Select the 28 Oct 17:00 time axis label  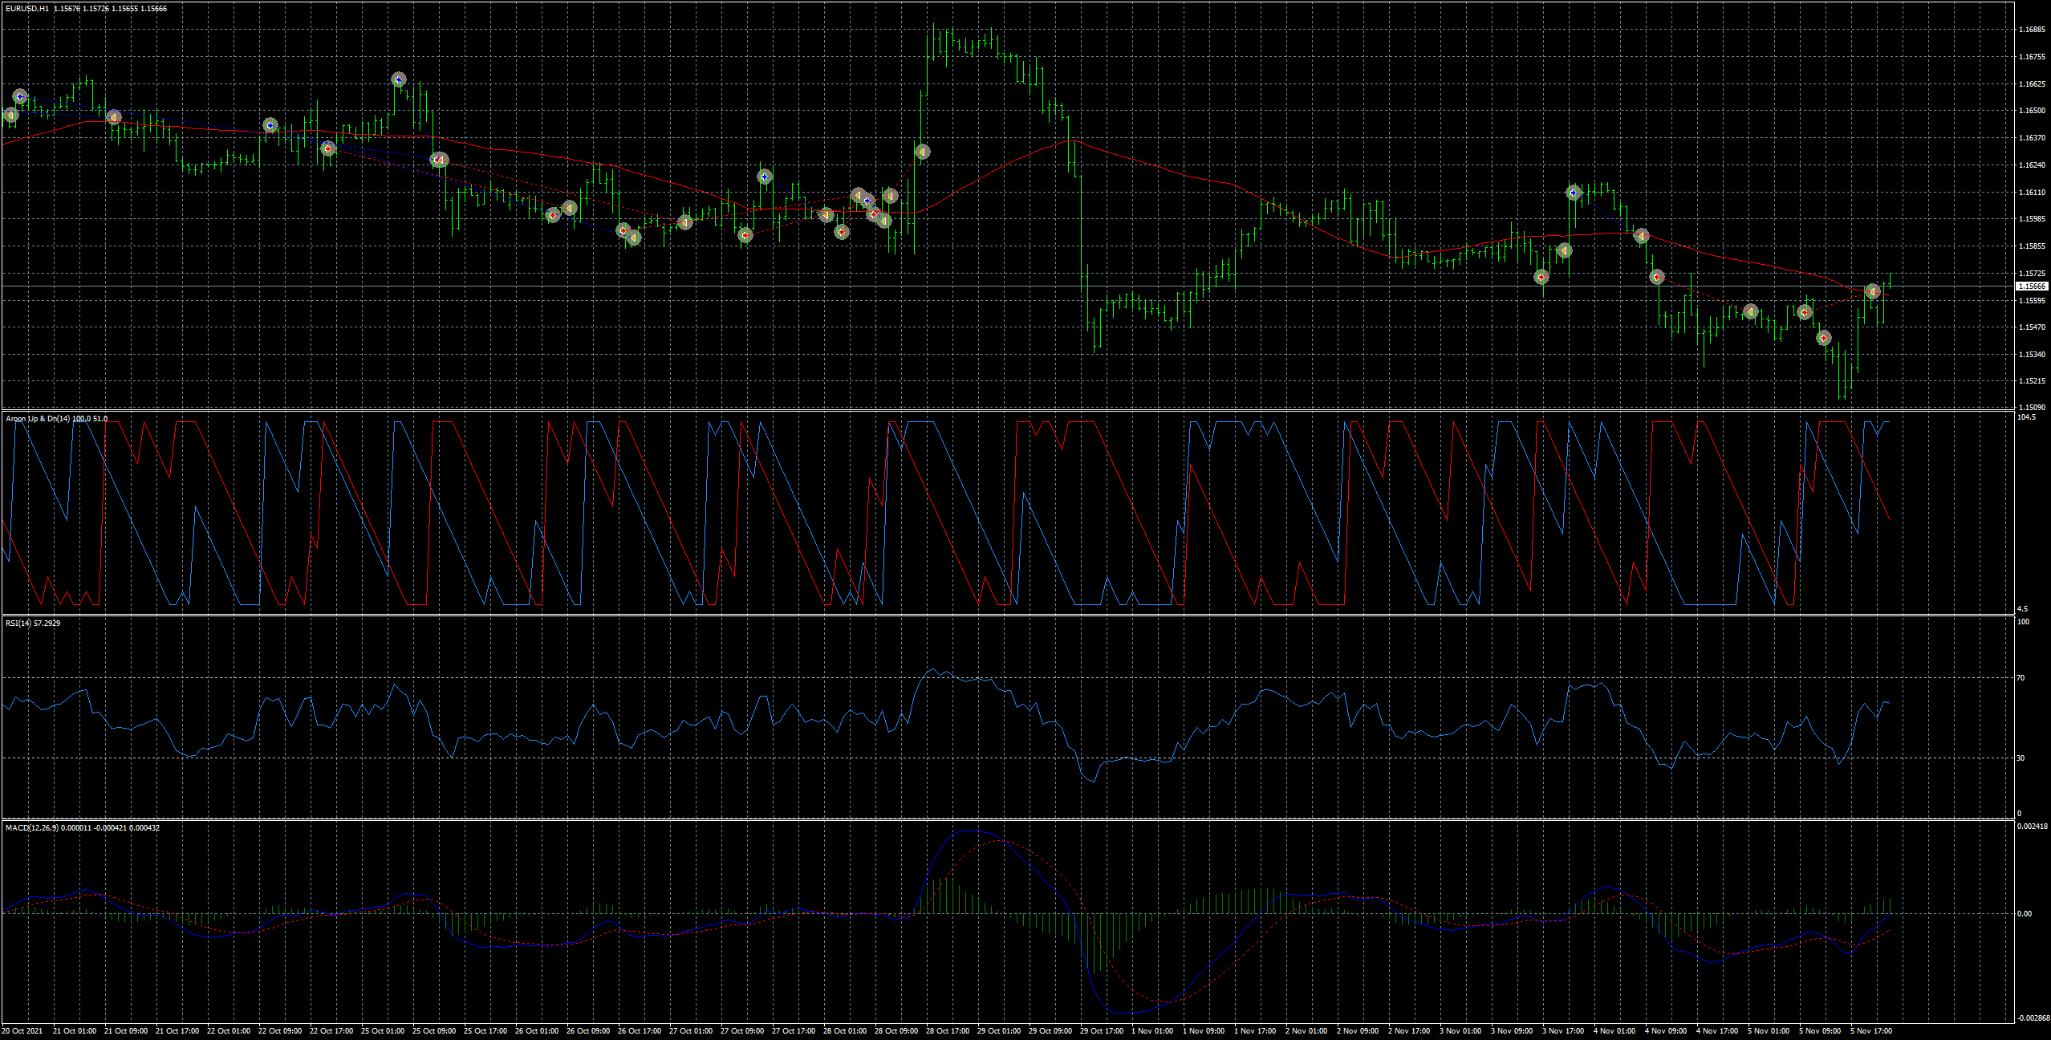click(x=948, y=1030)
